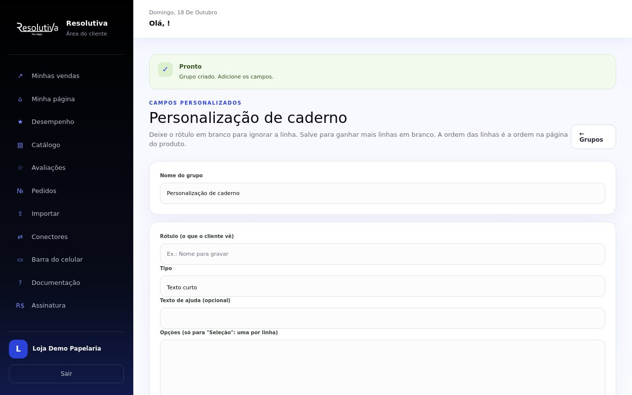Viewport: 632px width, 395px height.
Task: Click the 'Domingo, 18 De Outubro' date
Action: coord(183,13)
